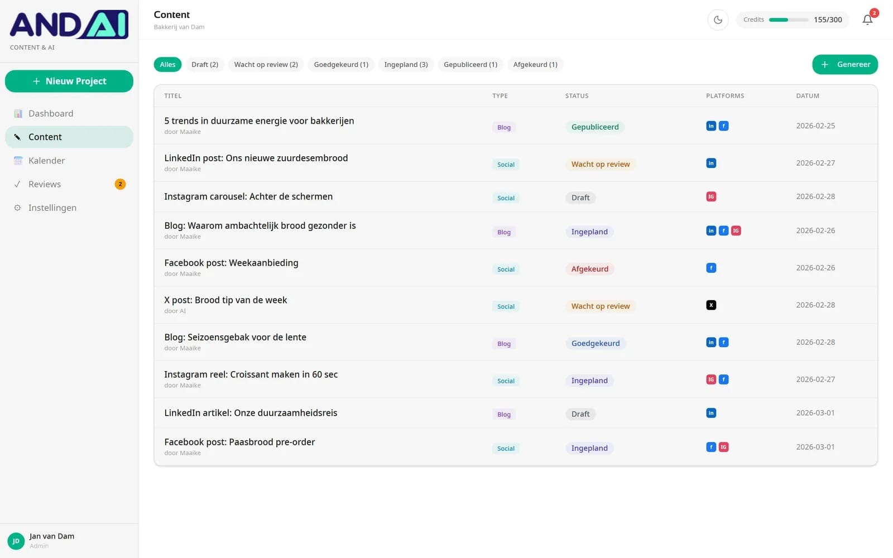Open Reviews in sidebar
893x558 pixels.
pyautogui.click(x=69, y=184)
